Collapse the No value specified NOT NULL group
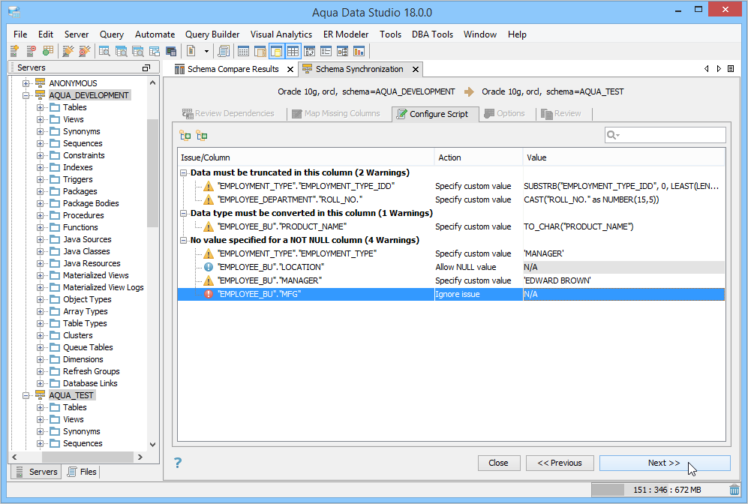Image resolution: width=748 pixels, height=504 pixels. pos(183,240)
